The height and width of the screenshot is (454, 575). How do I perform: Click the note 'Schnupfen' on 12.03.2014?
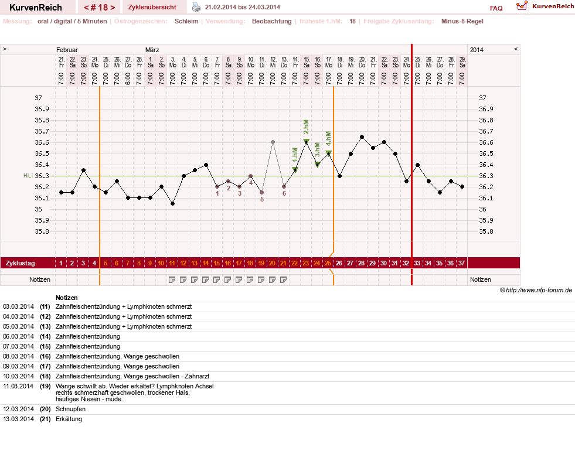70,409
